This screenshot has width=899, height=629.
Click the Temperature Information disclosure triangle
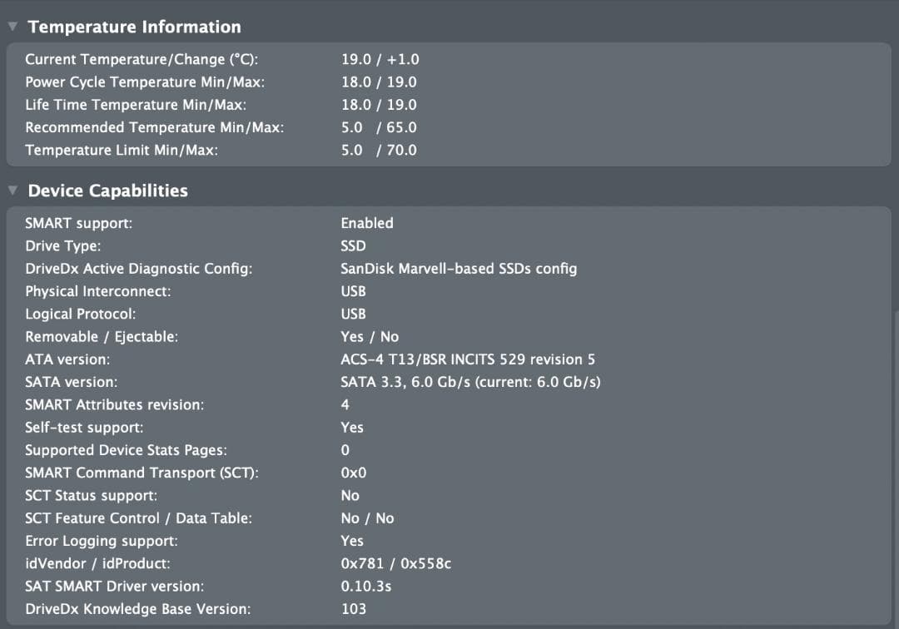(12, 26)
